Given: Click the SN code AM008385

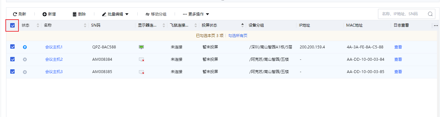Looking at the screenshot, I should [102, 72].
